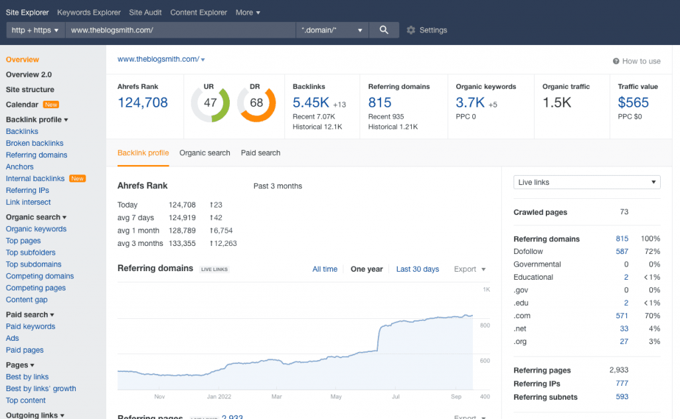Click Dofollow count 587
This screenshot has width=680, height=419.
pos(622,251)
